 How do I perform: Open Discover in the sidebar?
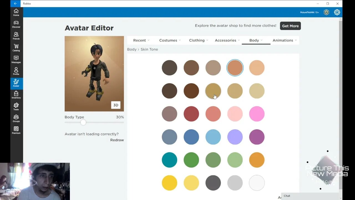pyautogui.click(x=16, y=24)
